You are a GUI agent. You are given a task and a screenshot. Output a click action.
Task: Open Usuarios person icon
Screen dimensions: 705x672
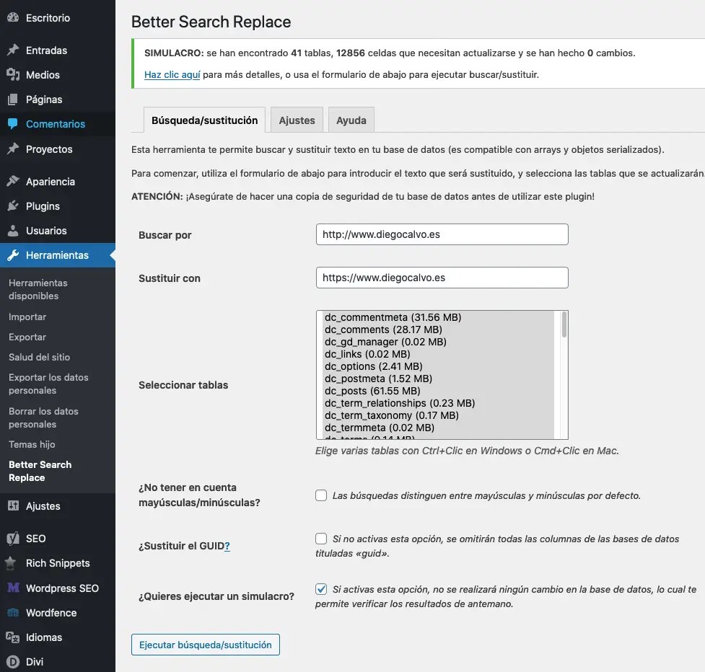click(x=13, y=231)
